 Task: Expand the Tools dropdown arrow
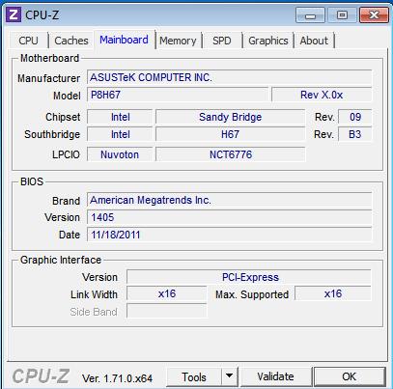[230, 376]
